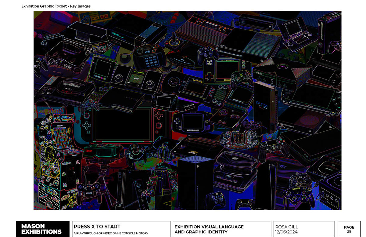Viewport: 366px width, 237px height.
Task: Click the date '12/06/2024'
Action: (x=286, y=232)
